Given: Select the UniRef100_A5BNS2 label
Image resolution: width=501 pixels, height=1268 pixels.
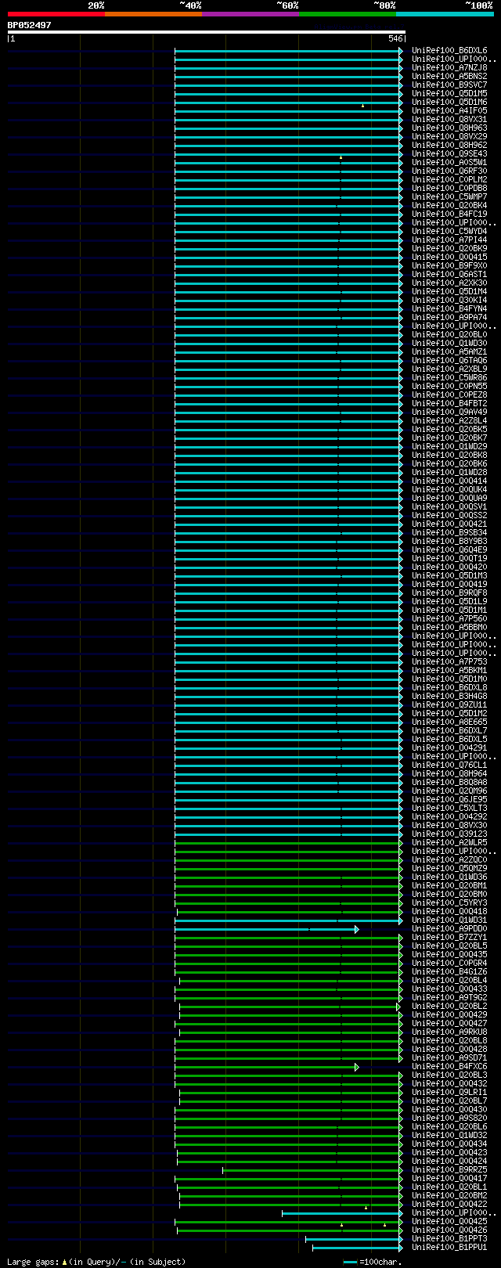Looking at the screenshot, I should coord(449,77).
